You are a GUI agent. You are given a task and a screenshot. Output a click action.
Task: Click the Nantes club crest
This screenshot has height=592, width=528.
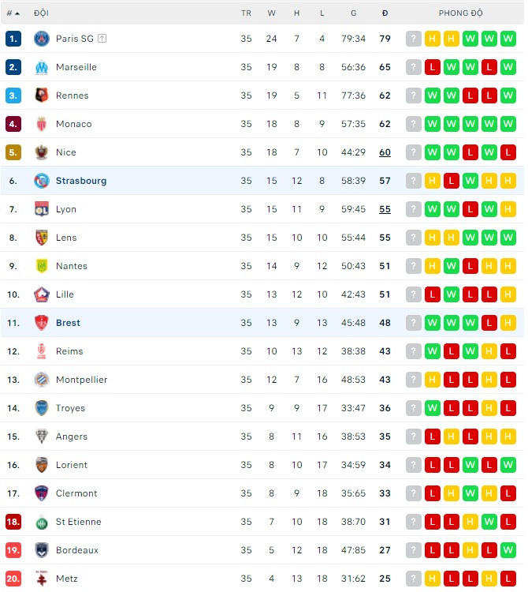click(x=42, y=266)
